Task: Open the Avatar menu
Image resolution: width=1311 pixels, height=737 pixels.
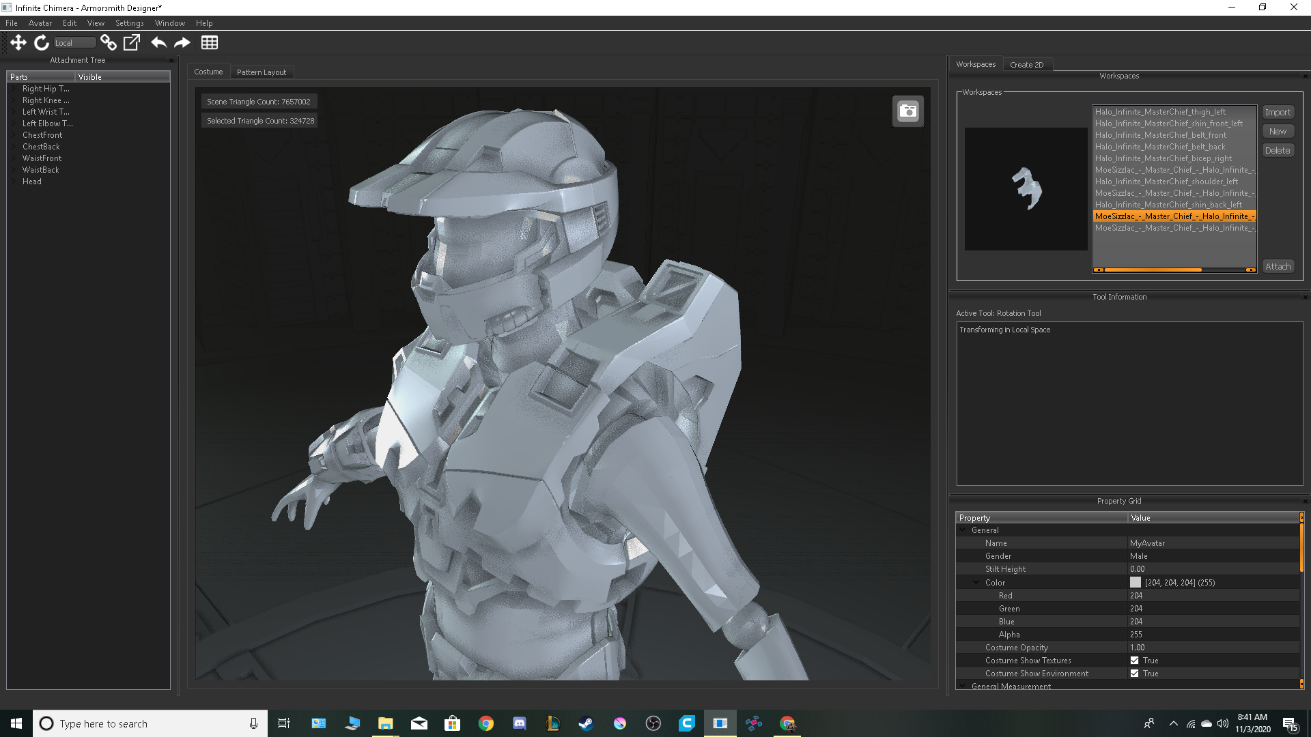Action: (40, 23)
